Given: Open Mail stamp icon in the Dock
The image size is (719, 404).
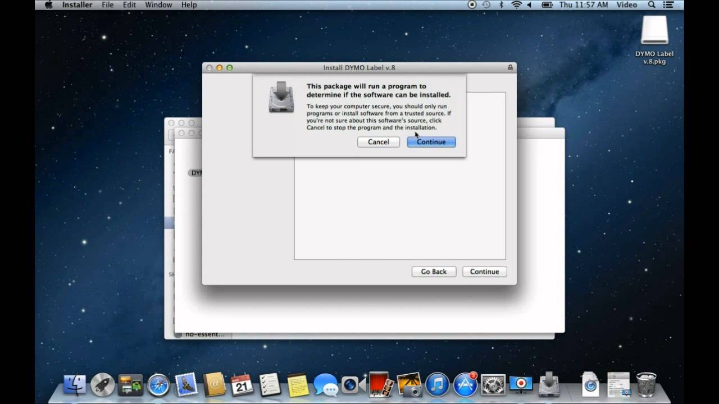Looking at the screenshot, I should (x=186, y=385).
